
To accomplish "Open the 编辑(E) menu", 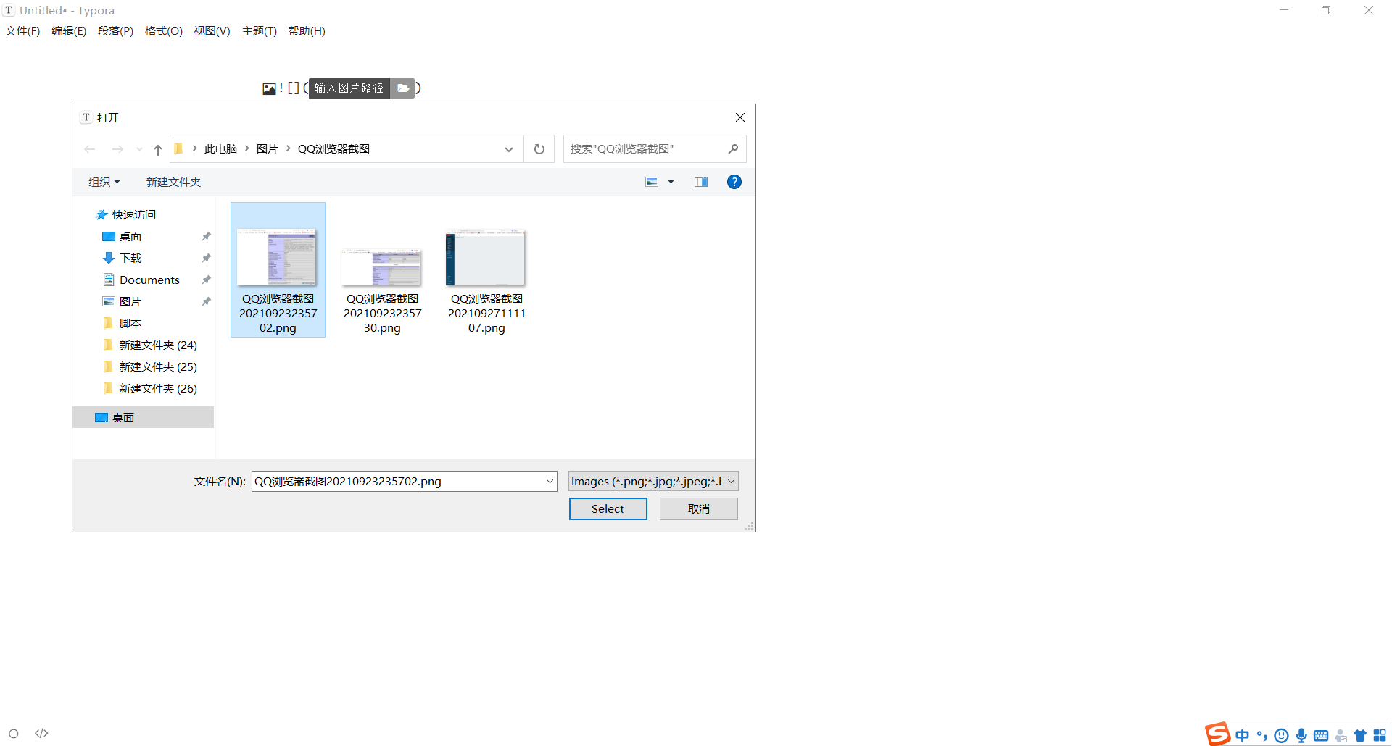I will [69, 31].
